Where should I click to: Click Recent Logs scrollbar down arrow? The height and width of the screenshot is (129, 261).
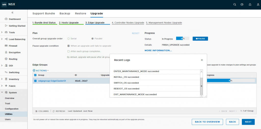(202, 96)
